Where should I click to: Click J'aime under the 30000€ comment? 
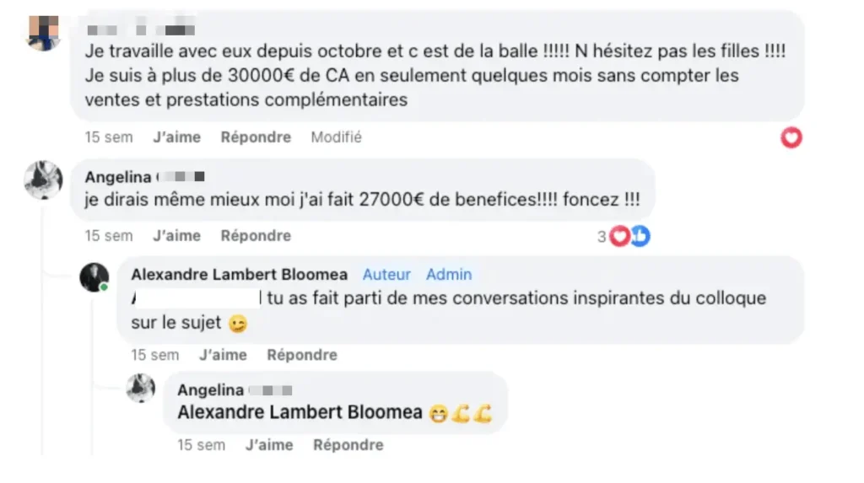(x=176, y=137)
